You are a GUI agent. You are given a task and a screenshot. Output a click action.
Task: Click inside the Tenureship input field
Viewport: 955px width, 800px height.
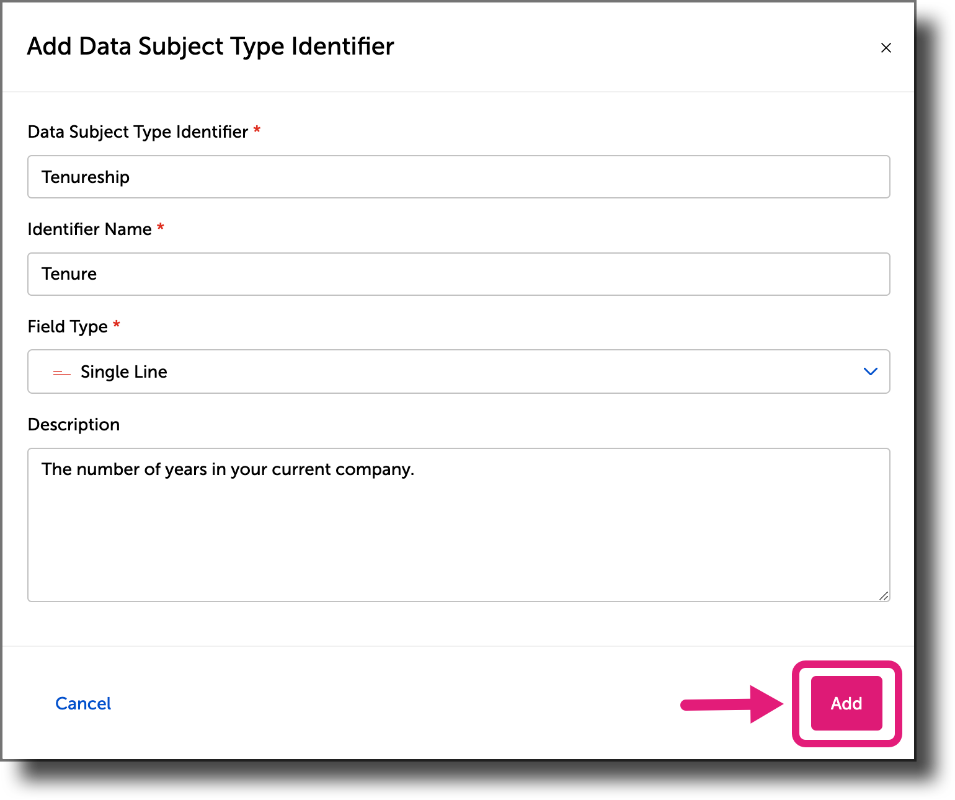[458, 177]
